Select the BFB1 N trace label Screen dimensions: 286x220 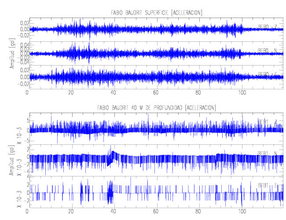267,153
